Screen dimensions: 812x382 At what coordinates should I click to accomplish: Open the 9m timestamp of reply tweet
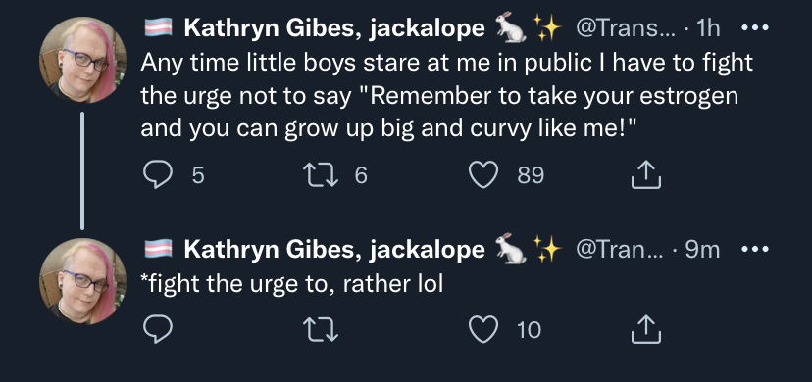coord(702,250)
